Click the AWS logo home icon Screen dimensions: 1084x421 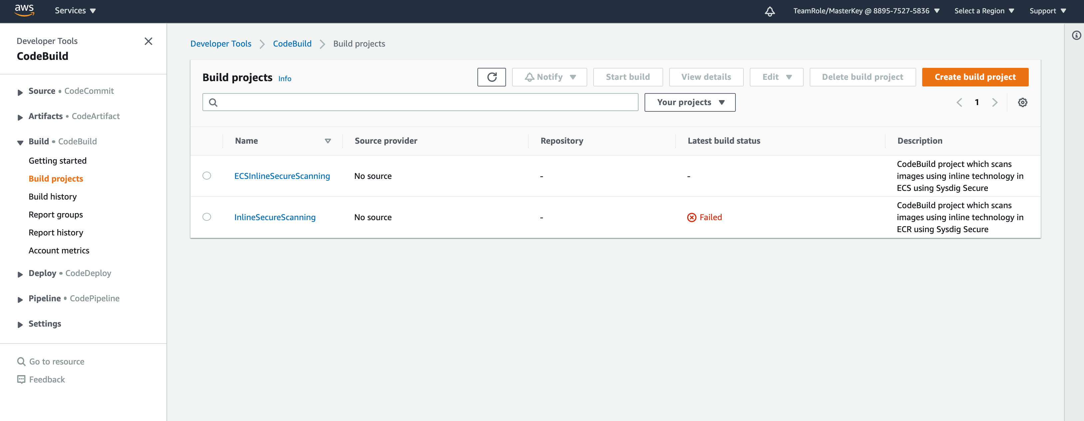coord(24,11)
